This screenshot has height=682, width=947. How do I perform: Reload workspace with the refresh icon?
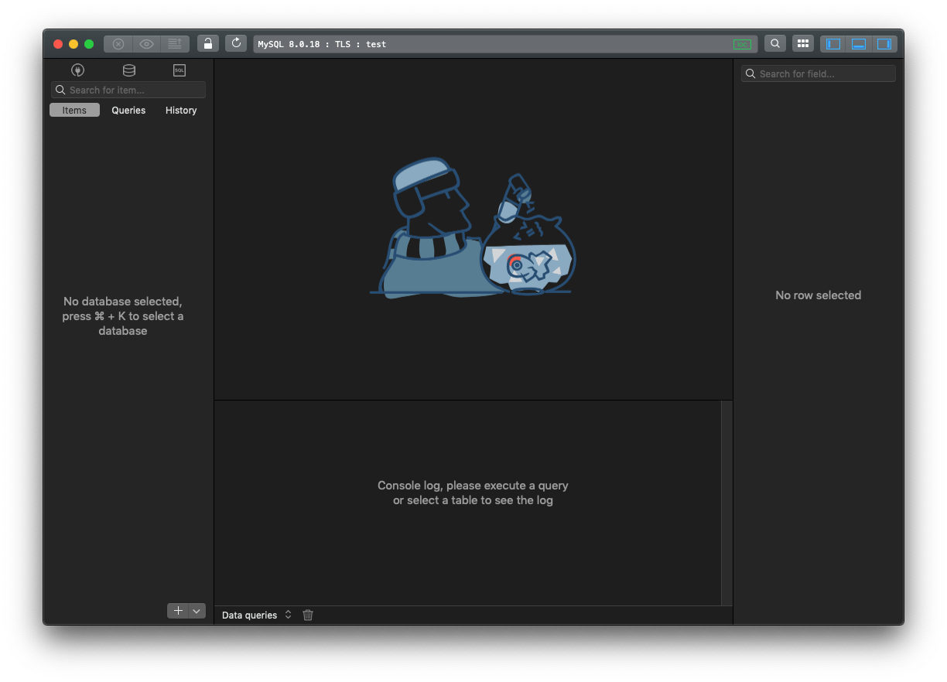click(236, 43)
